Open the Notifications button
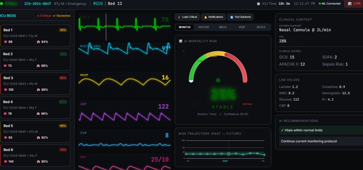 click(213, 17)
